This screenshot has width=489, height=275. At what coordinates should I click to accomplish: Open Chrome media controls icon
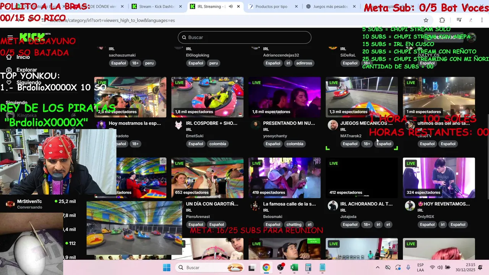[459, 20]
